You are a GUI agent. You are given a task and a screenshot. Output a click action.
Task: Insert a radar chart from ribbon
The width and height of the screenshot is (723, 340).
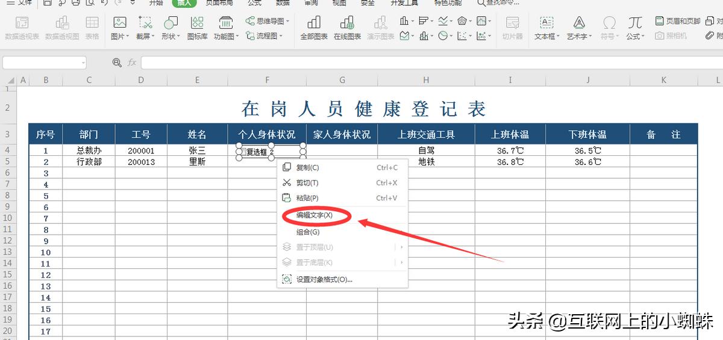tap(462, 21)
